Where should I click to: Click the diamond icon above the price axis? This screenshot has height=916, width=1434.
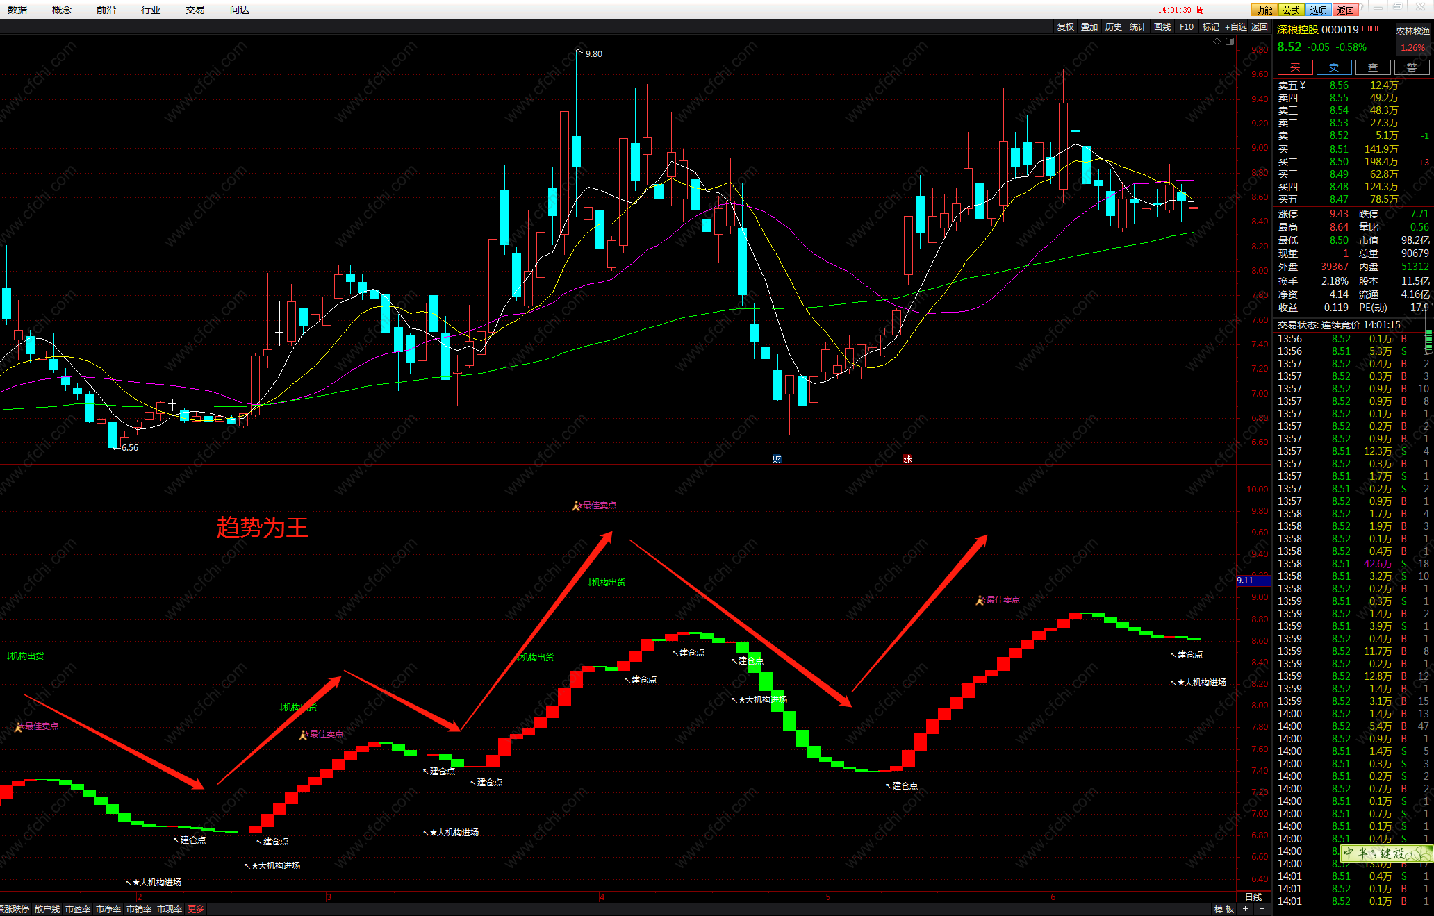(x=1217, y=42)
